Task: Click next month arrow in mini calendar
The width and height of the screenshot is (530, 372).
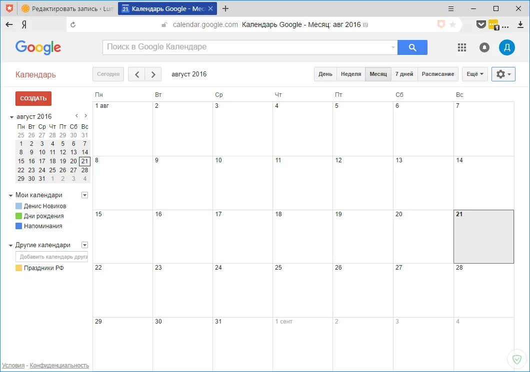Action: click(85, 116)
